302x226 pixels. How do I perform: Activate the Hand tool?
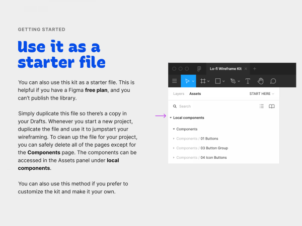[261, 81]
